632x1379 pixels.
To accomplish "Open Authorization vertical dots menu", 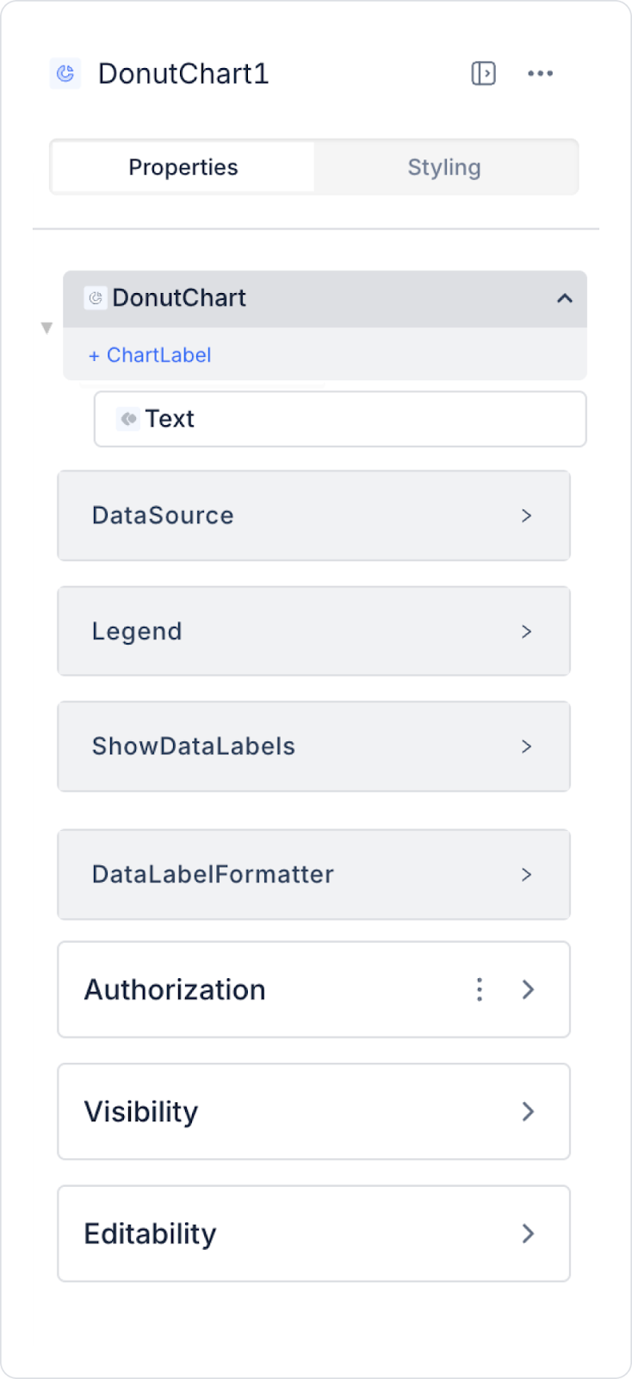I will [x=480, y=989].
